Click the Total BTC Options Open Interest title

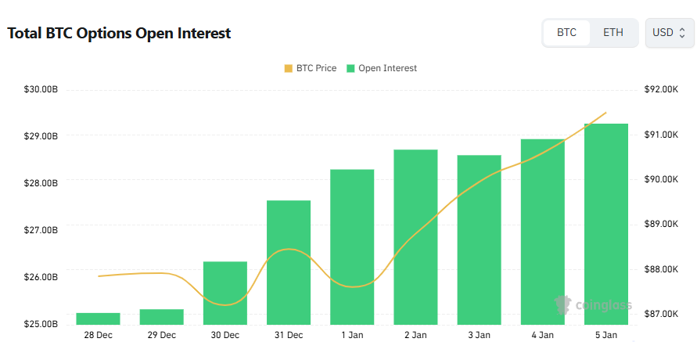click(x=119, y=33)
